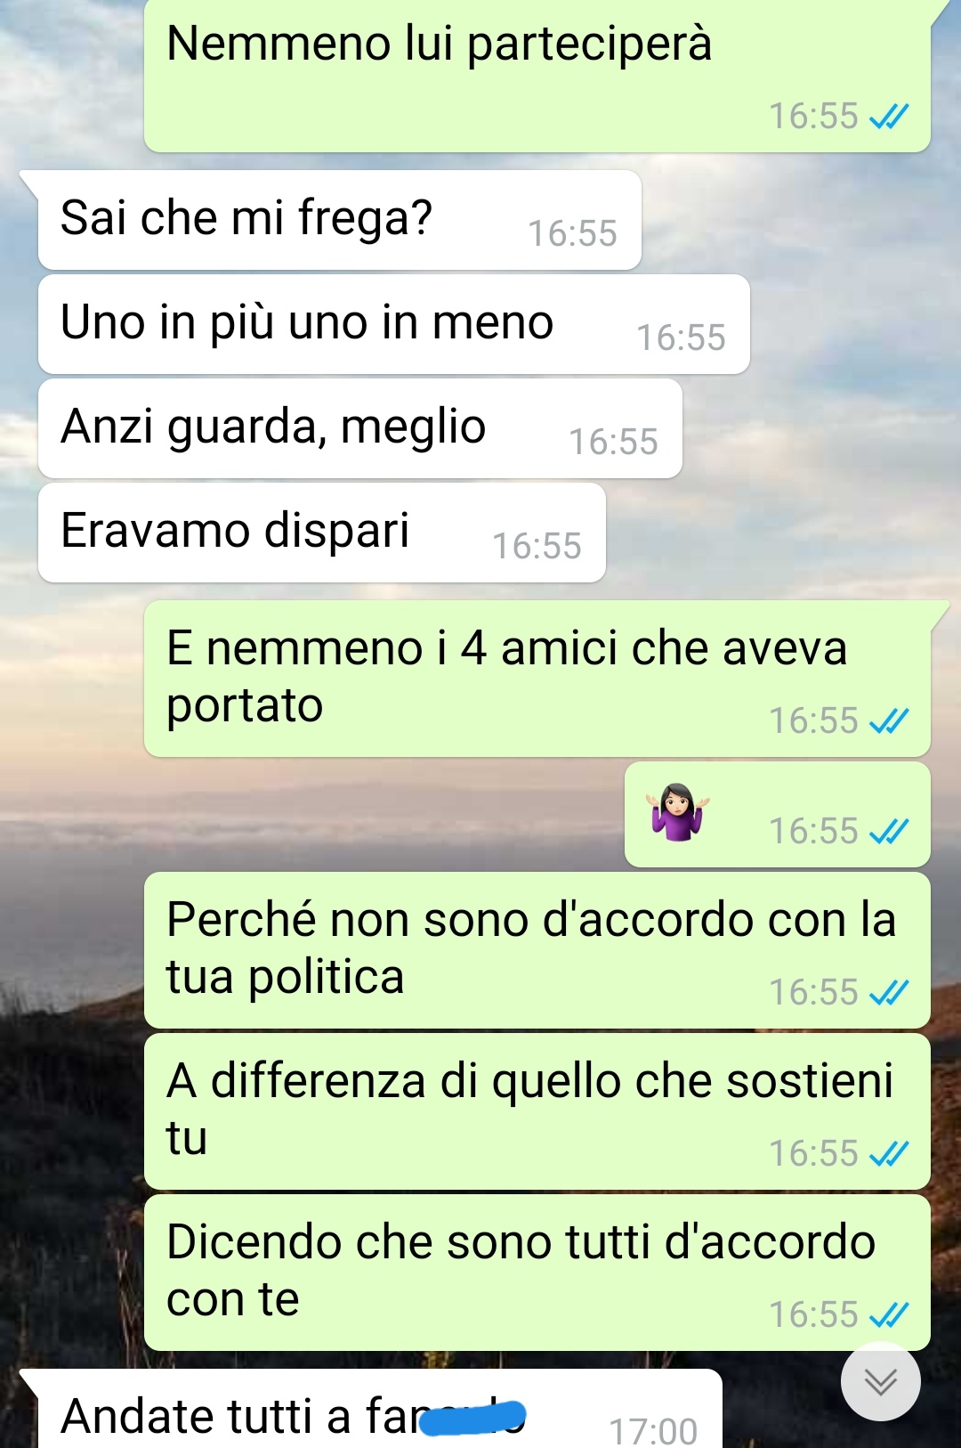Screen dimensions: 961x1448
Task: Tap the scroll-to-bottom double chevron button
Action: tap(881, 1381)
